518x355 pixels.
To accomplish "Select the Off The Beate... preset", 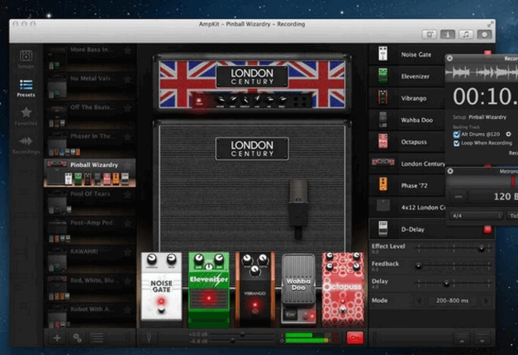I will pyautogui.click(x=90, y=115).
